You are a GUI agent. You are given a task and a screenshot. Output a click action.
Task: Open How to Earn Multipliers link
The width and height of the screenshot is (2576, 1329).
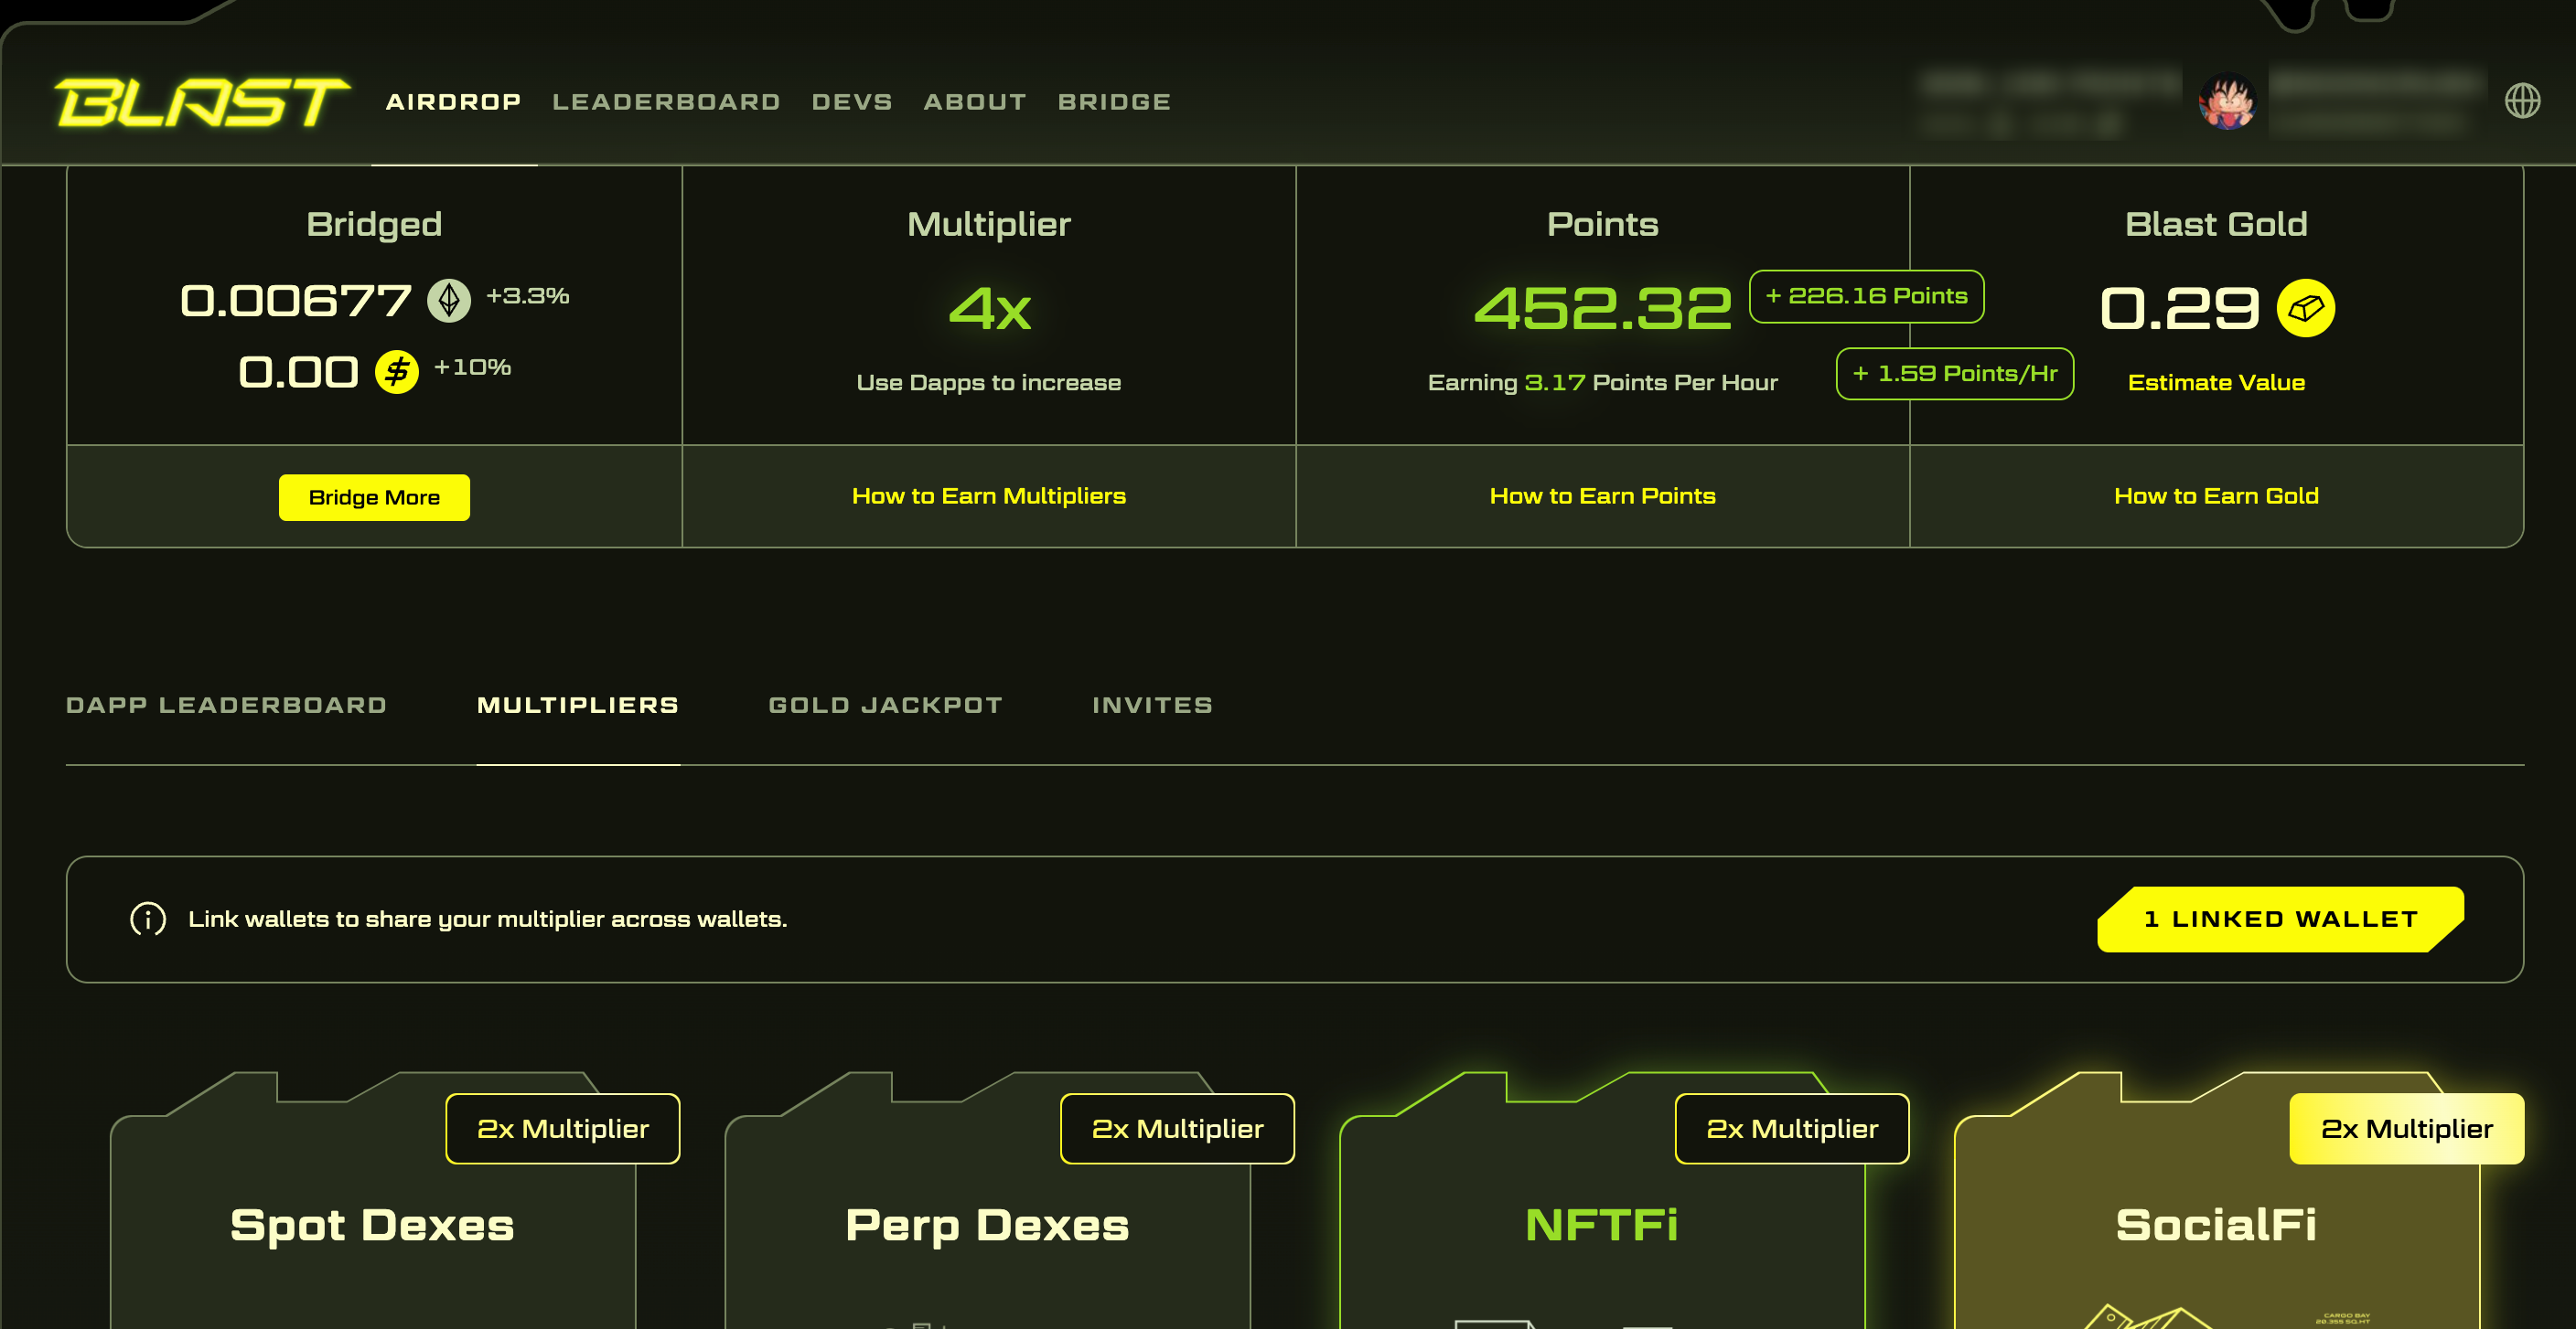tap(988, 495)
